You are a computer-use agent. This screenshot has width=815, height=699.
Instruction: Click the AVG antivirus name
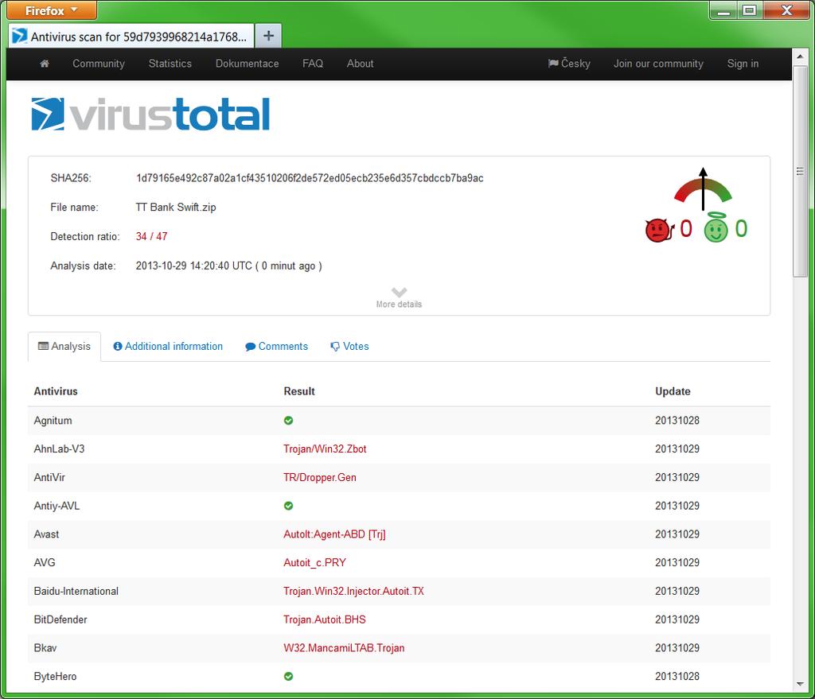point(45,562)
